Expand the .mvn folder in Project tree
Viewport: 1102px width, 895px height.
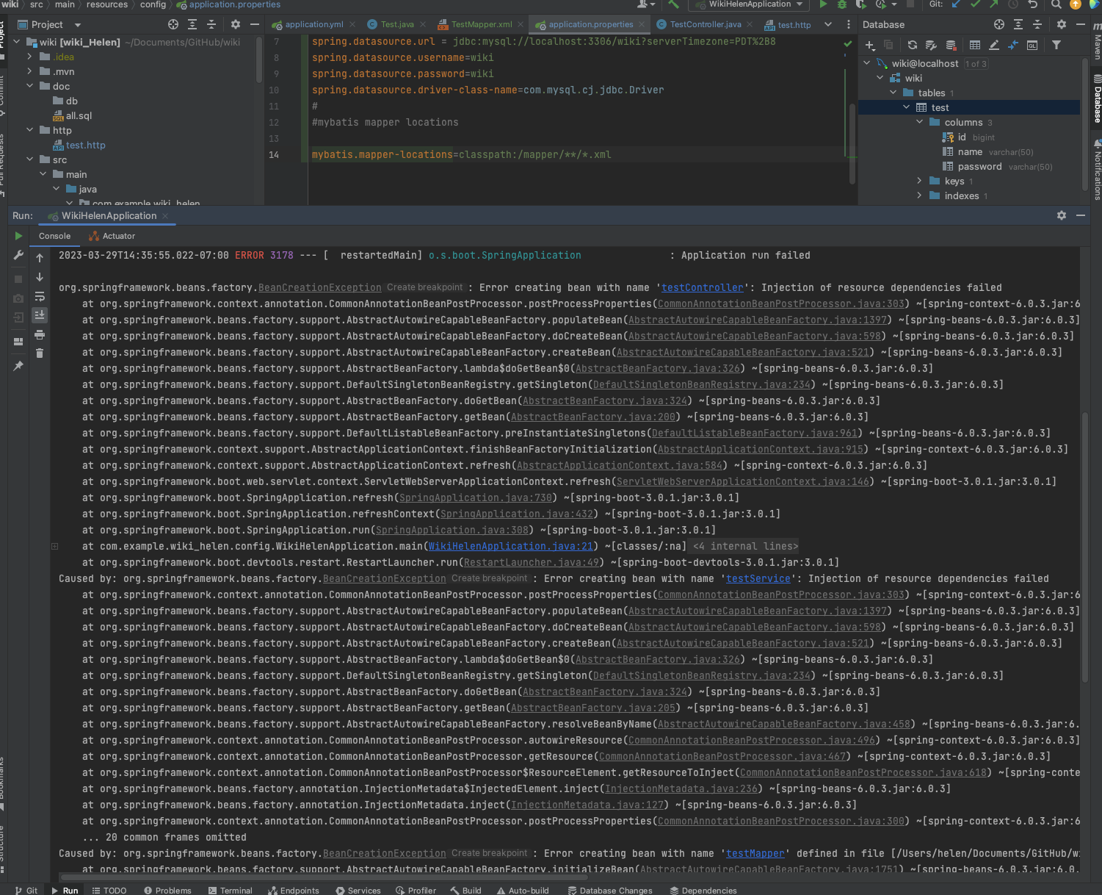(x=29, y=71)
